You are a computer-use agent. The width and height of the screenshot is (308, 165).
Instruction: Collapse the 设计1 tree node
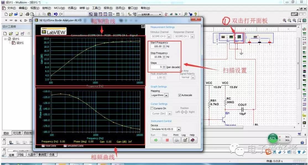tap(5, 39)
